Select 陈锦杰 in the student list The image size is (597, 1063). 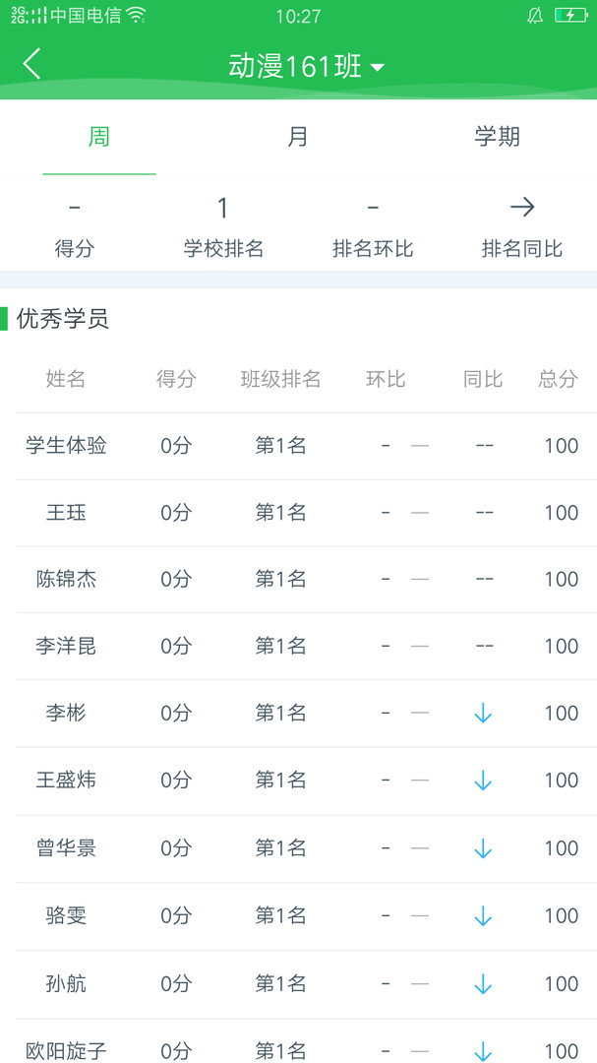[x=66, y=580]
